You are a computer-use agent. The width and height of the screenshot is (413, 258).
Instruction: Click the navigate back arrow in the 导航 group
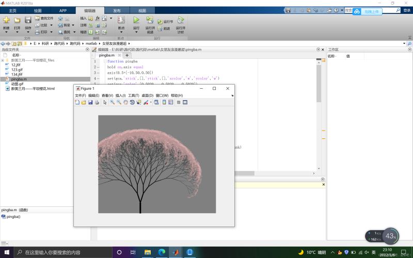[60, 18]
